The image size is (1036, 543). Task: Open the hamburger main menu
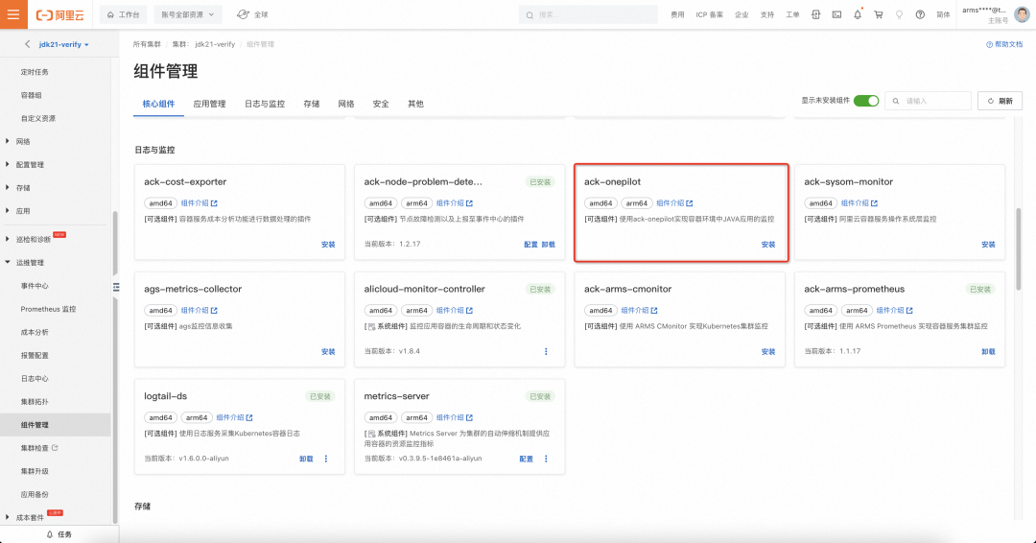(13, 13)
